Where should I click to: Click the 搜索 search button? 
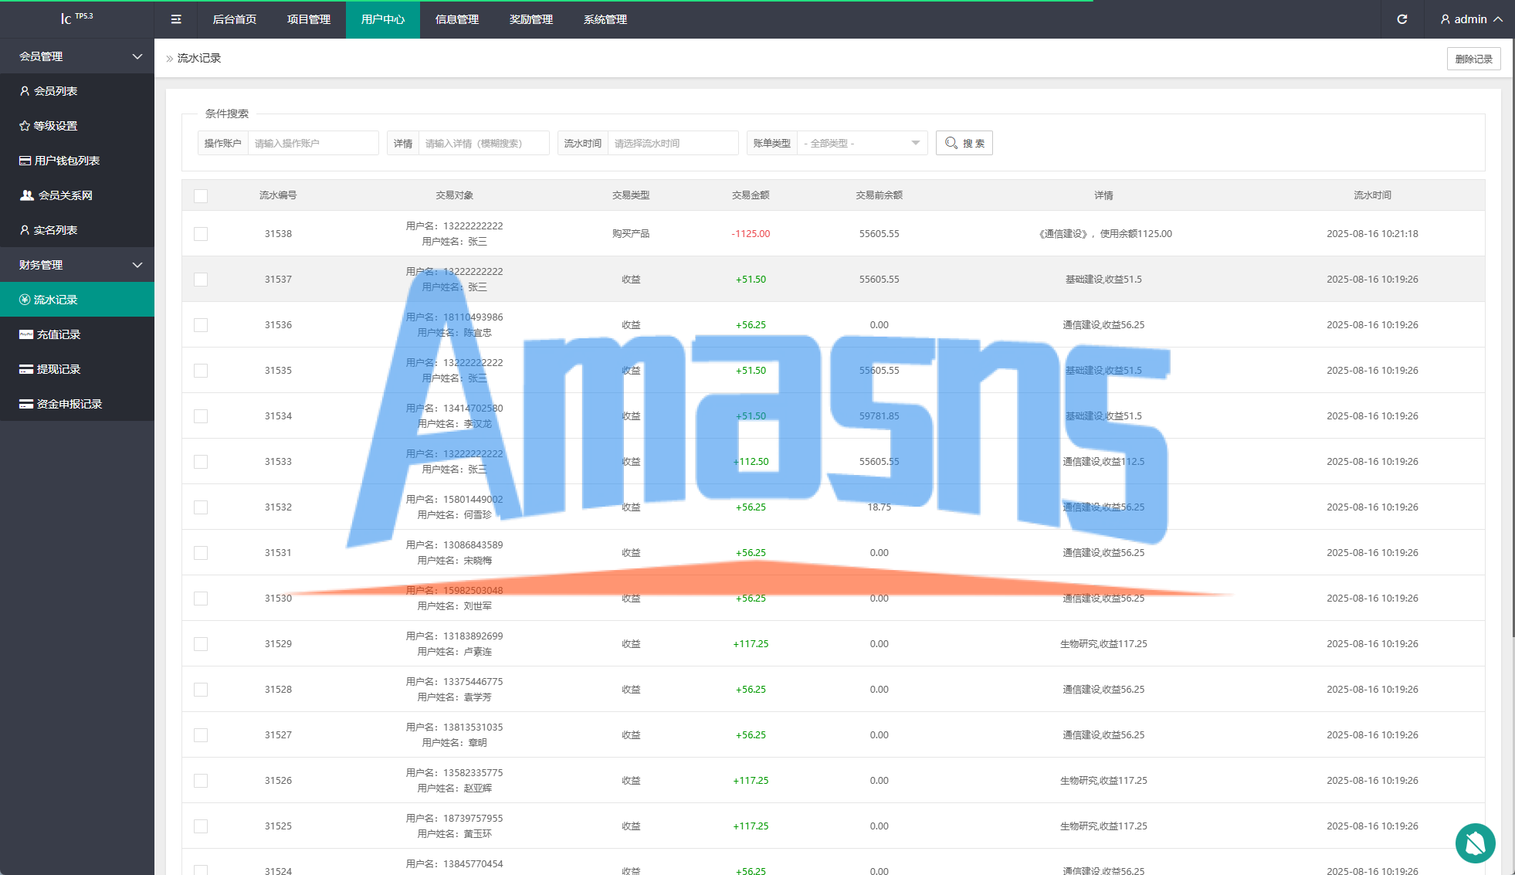964,143
